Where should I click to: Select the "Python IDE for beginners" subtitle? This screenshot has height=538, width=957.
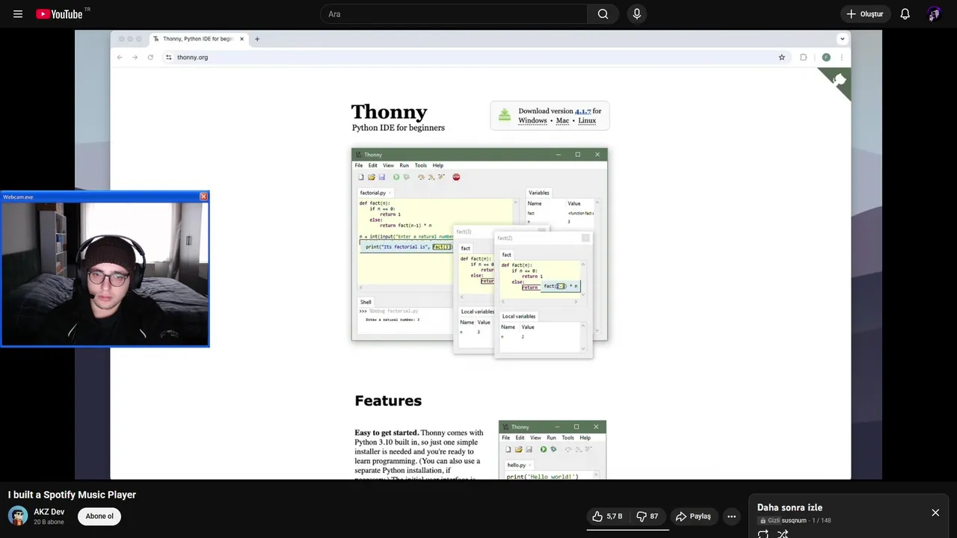(399, 128)
